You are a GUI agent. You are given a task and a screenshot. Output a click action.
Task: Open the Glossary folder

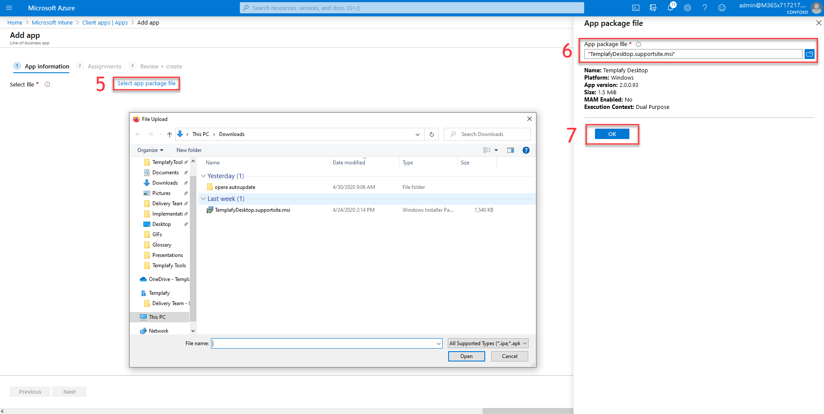point(162,245)
